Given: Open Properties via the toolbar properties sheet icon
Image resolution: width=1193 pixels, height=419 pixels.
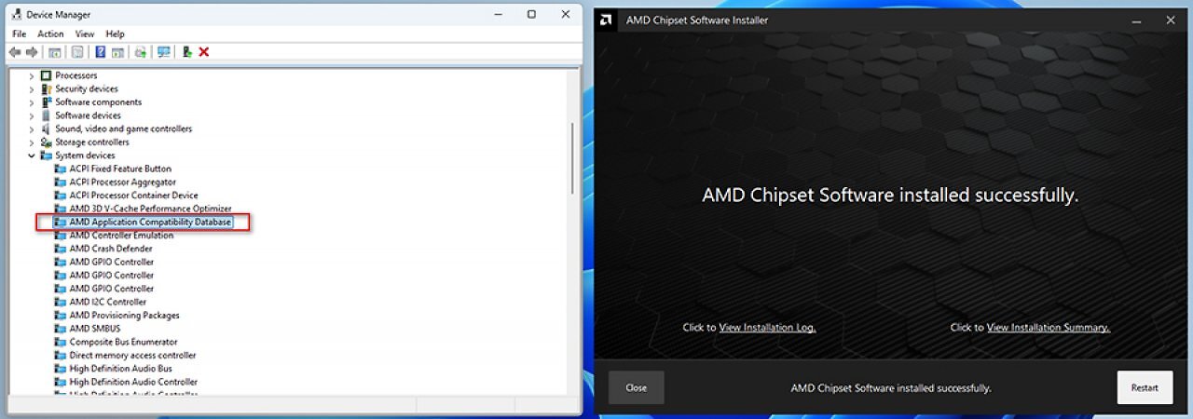Looking at the screenshot, I should coord(77,52).
